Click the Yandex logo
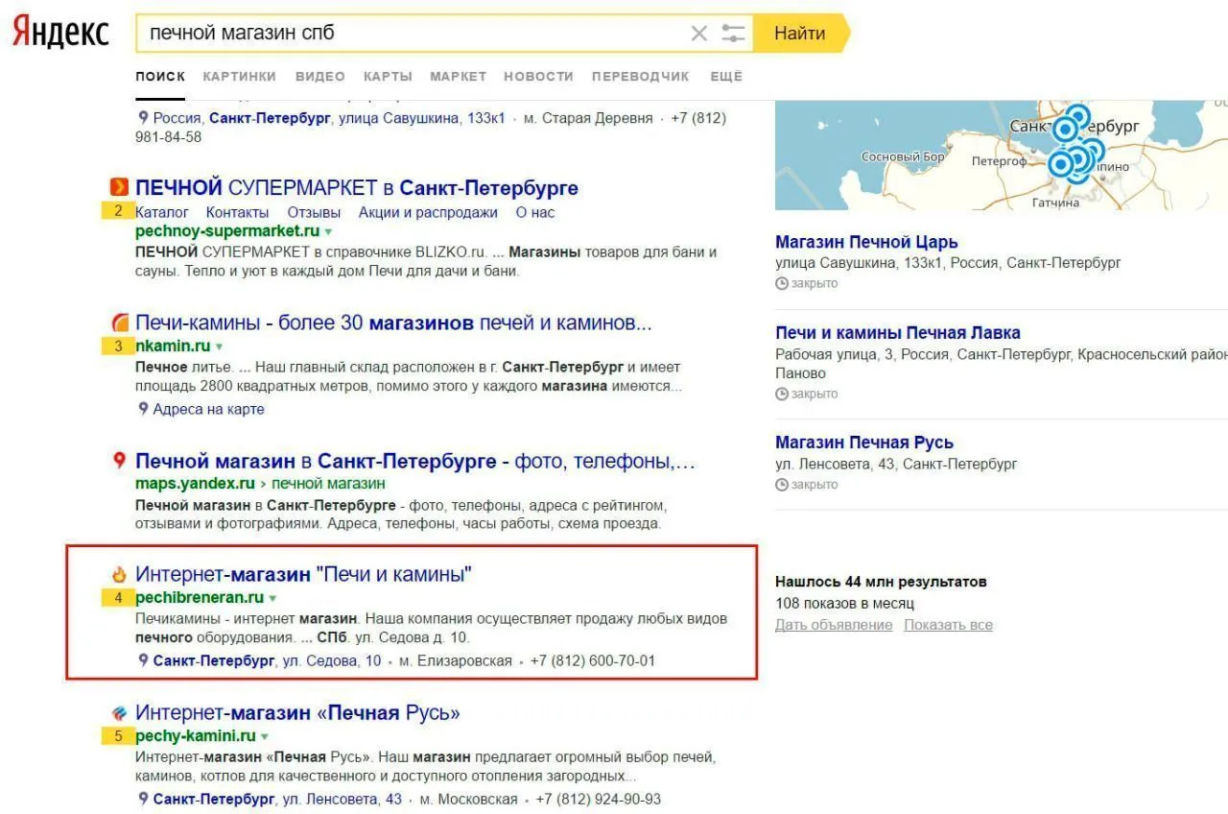The height and width of the screenshot is (814, 1228). click(x=60, y=33)
